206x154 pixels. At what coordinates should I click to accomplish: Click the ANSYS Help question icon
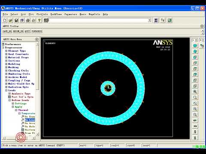[x=39, y=20]
